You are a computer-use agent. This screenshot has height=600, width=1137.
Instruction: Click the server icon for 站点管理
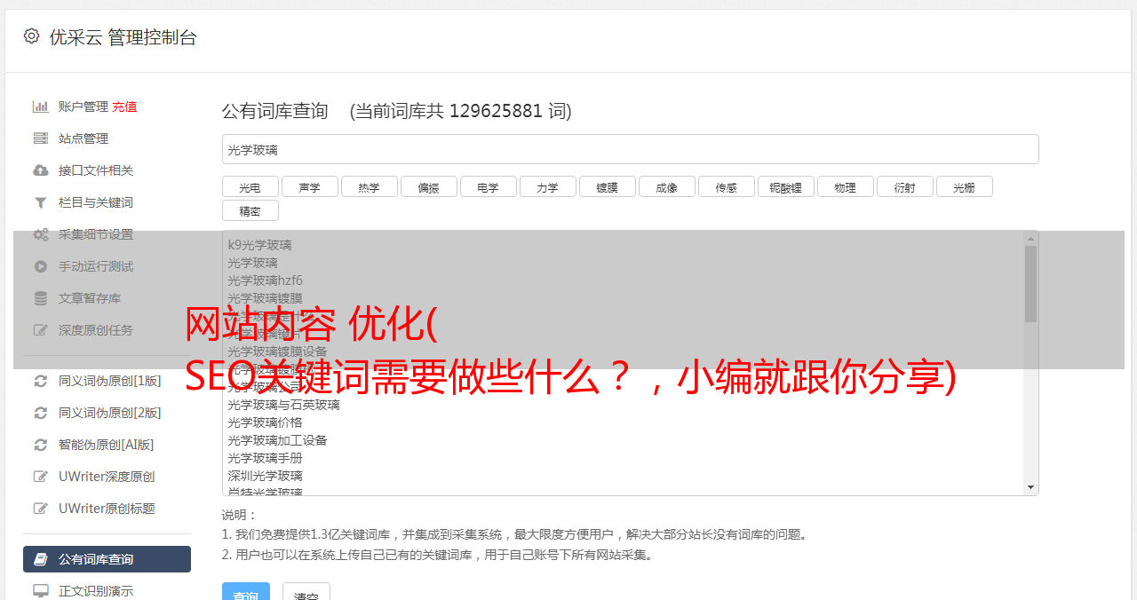pos(41,138)
